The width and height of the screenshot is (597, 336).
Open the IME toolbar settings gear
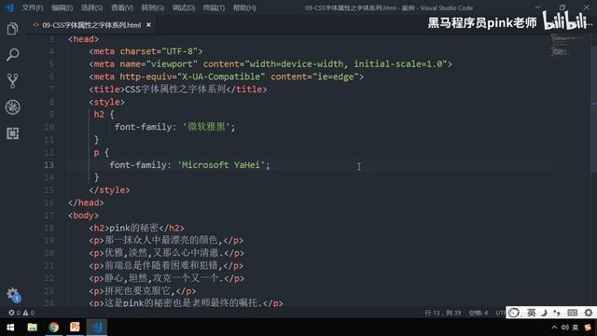(x=589, y=313)
